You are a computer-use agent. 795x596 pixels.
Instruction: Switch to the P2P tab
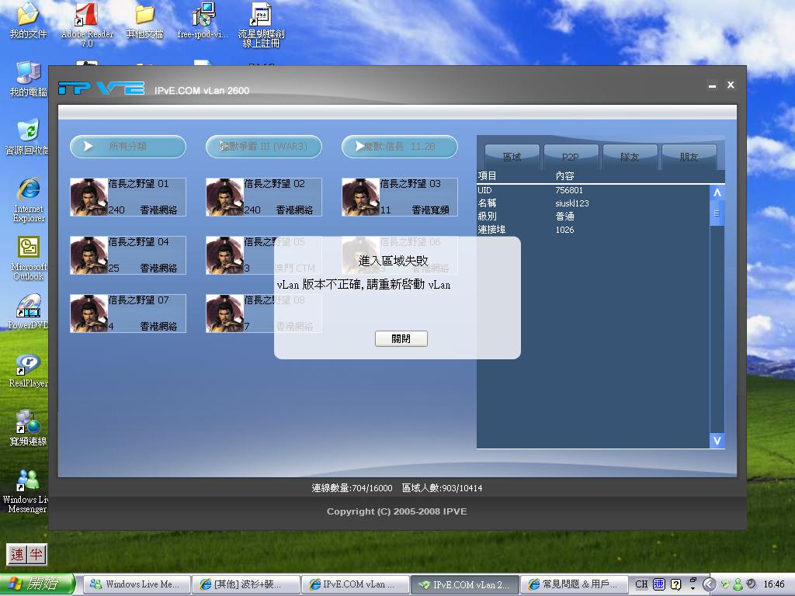[571, 157]
